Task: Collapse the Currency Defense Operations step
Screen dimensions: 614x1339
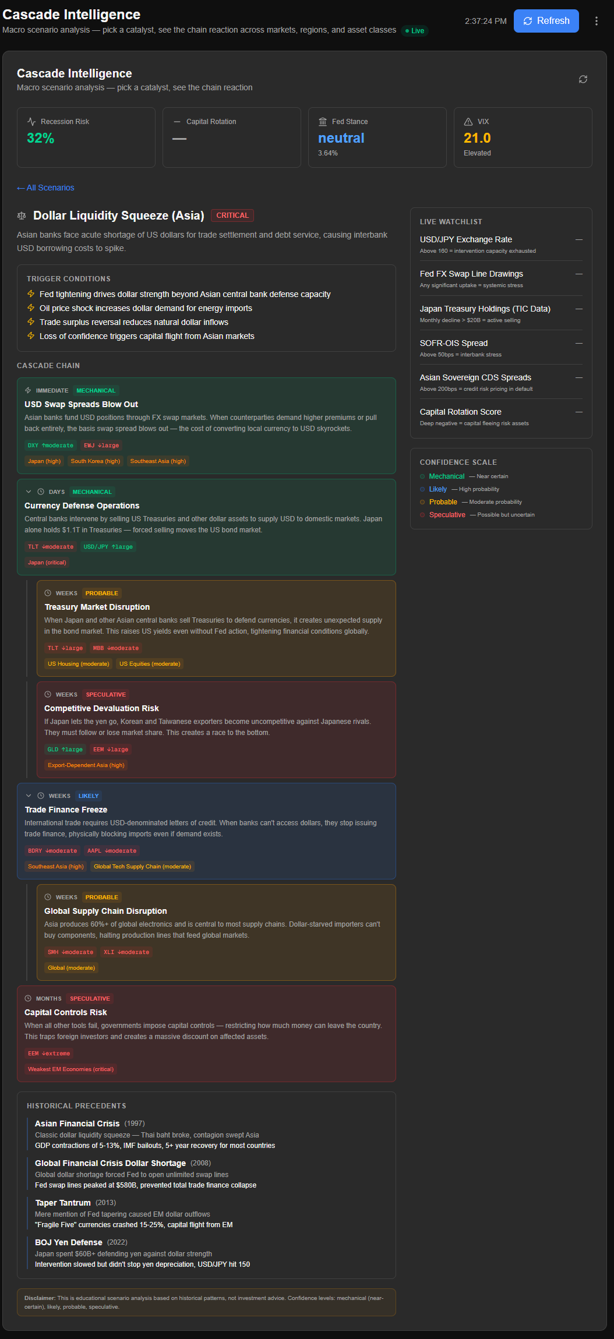Action: pyautogui.click(x=29, y=492)
